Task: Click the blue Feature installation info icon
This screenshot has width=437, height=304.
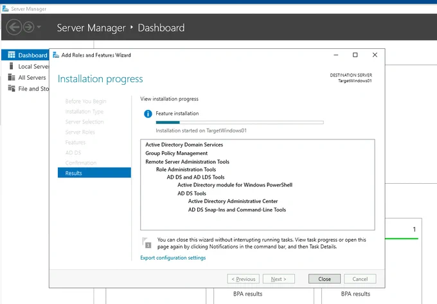Action: [148, 114]
